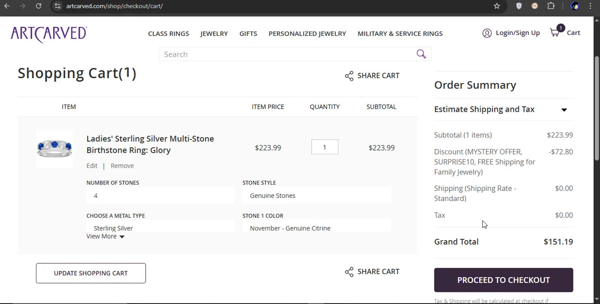Screen dimensions: 600x304
Task: Open the GIFTS menu
Action: tap(248, 34)
